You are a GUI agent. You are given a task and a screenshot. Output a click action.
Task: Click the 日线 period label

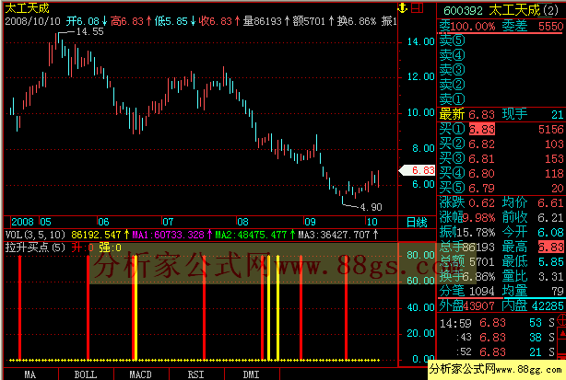point(417,223)
